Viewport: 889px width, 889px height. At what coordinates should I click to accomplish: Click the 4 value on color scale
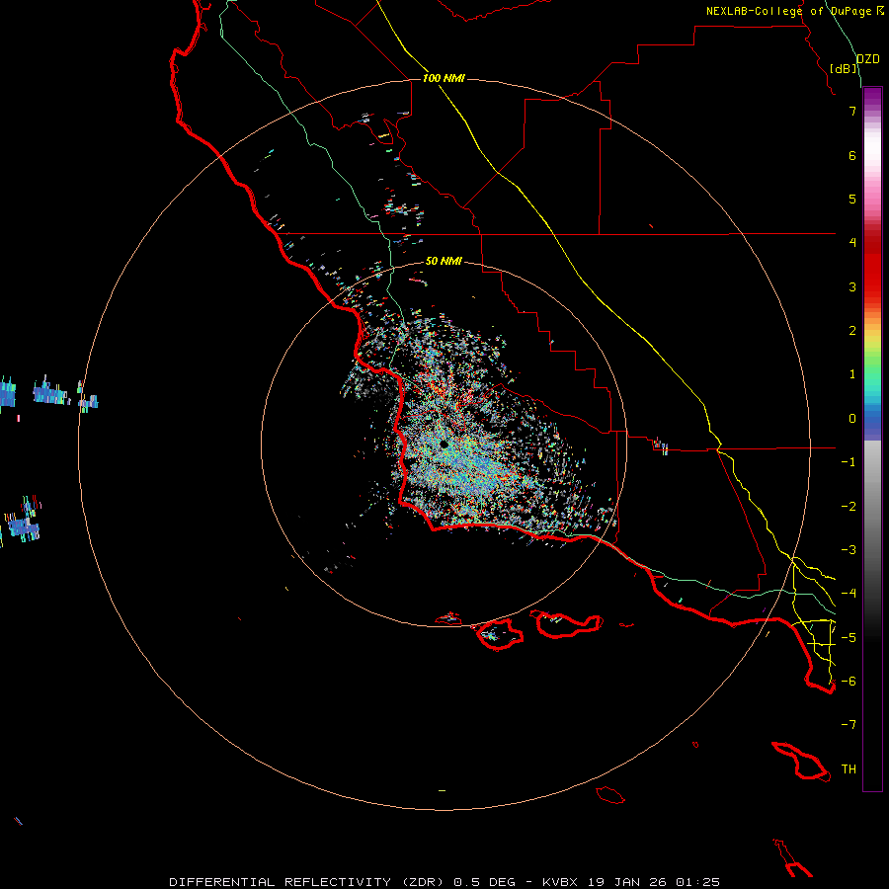(852, 243)
